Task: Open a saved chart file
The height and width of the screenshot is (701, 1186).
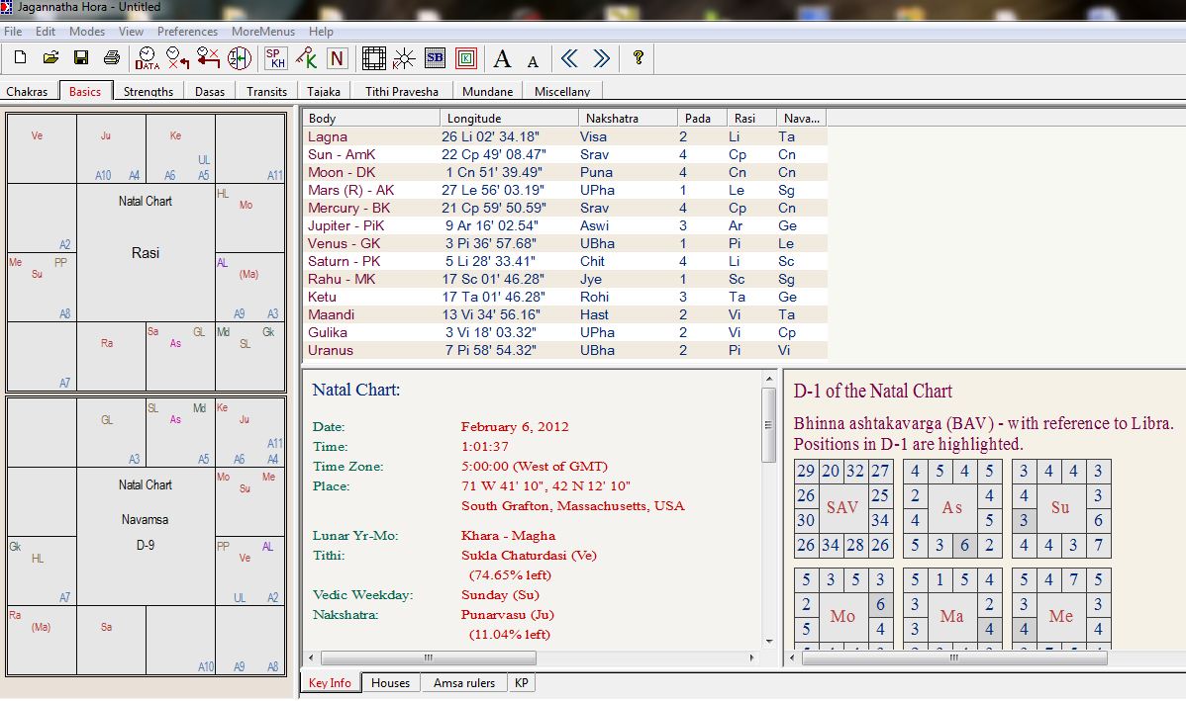Action: point(50,58)
